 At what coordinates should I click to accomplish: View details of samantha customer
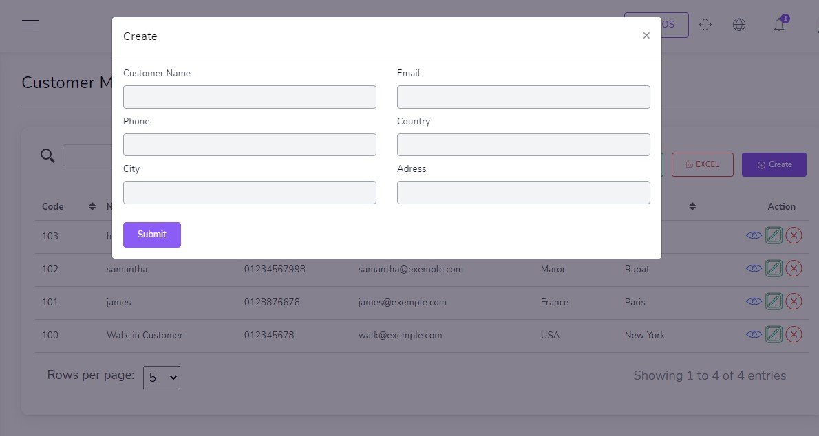pos(754,268)
